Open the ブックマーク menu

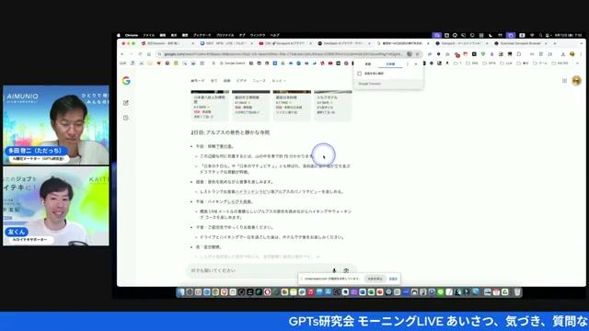click(202, 35)
